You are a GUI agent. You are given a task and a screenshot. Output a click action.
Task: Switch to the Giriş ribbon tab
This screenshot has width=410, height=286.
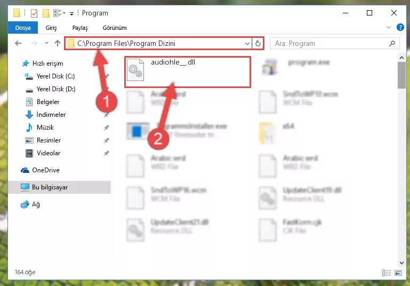point(51,28)
